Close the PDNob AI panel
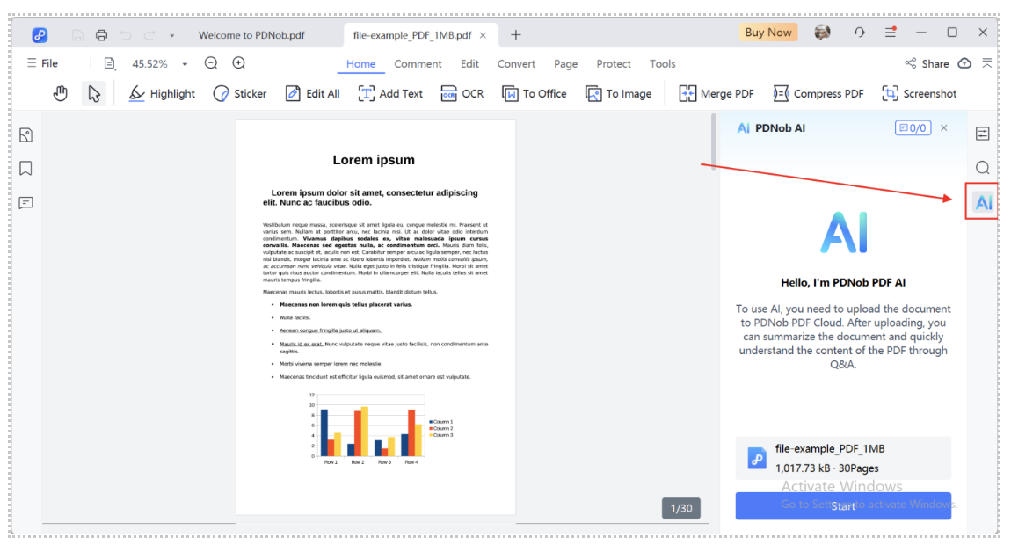Screen dimensions: 1011x559 944,127
